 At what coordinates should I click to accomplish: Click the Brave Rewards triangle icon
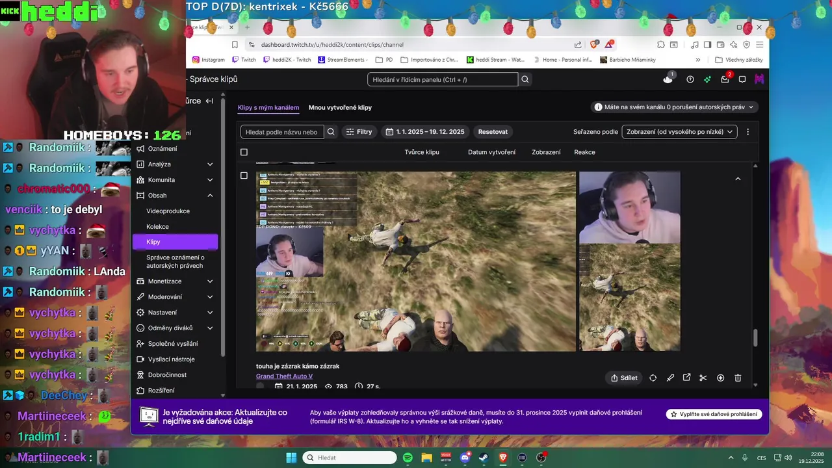(609, 44)
